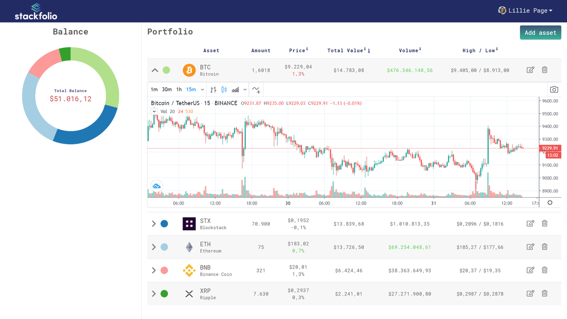This screenshot has width=567, height=319.
Task: Collapse the chart Vol indicator legend
Action: coord(154,112)
